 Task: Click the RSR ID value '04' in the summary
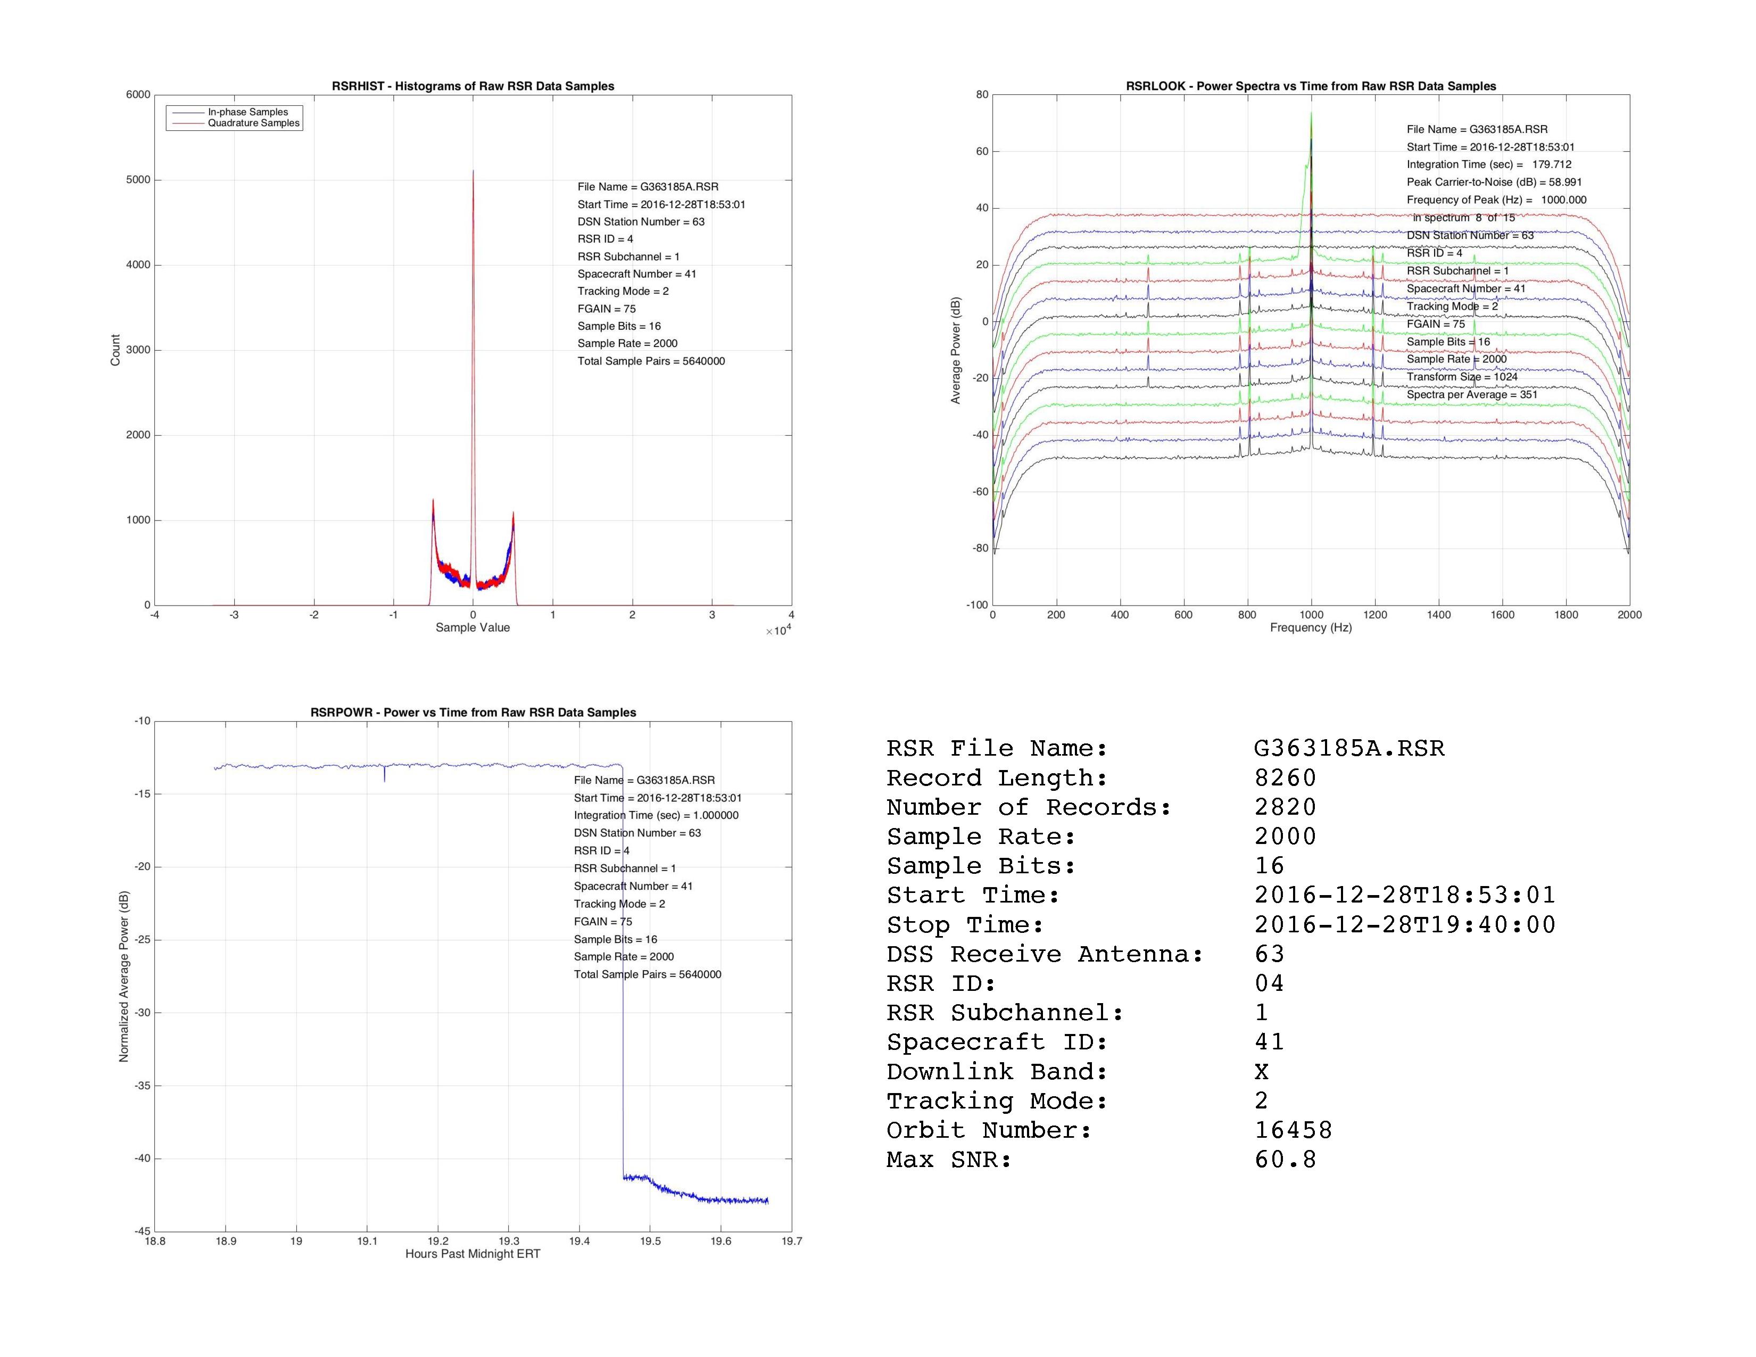coord(1270,983)
